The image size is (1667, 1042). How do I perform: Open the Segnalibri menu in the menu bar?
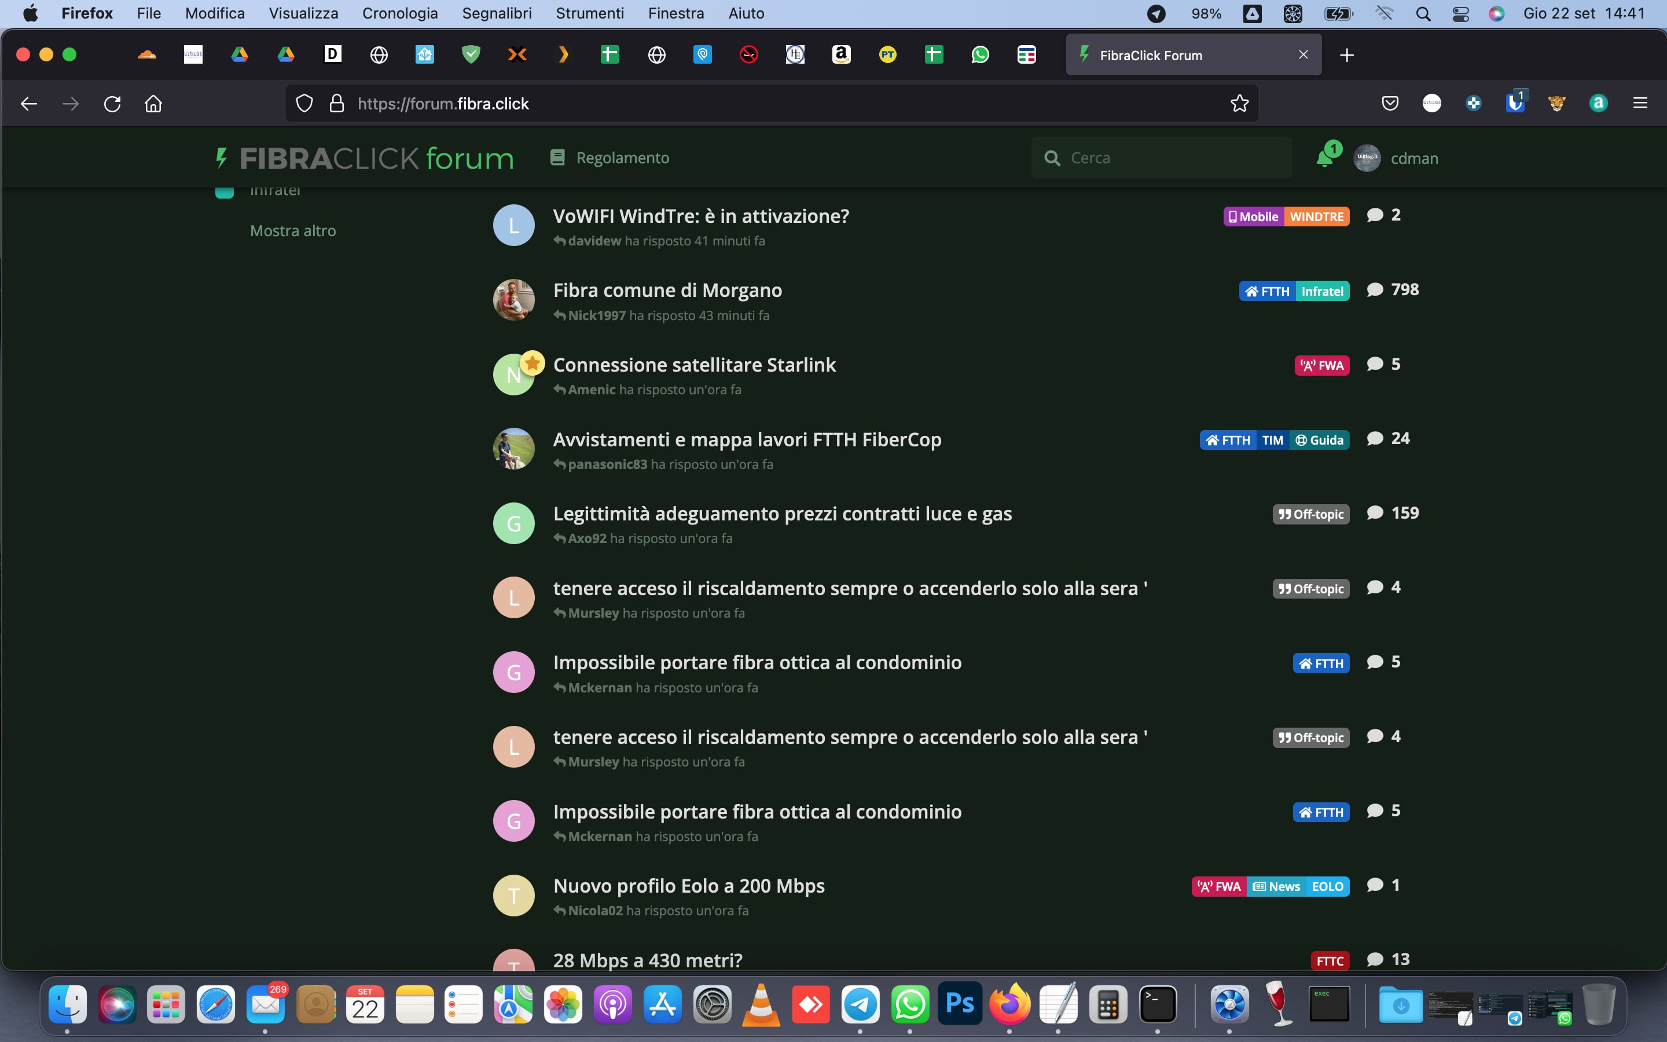(496, 14)
